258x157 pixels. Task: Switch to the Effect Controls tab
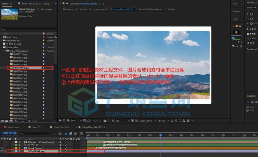pos(36,4)
